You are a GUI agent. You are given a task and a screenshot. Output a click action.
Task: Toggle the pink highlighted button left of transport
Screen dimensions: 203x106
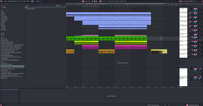point(83,1)
